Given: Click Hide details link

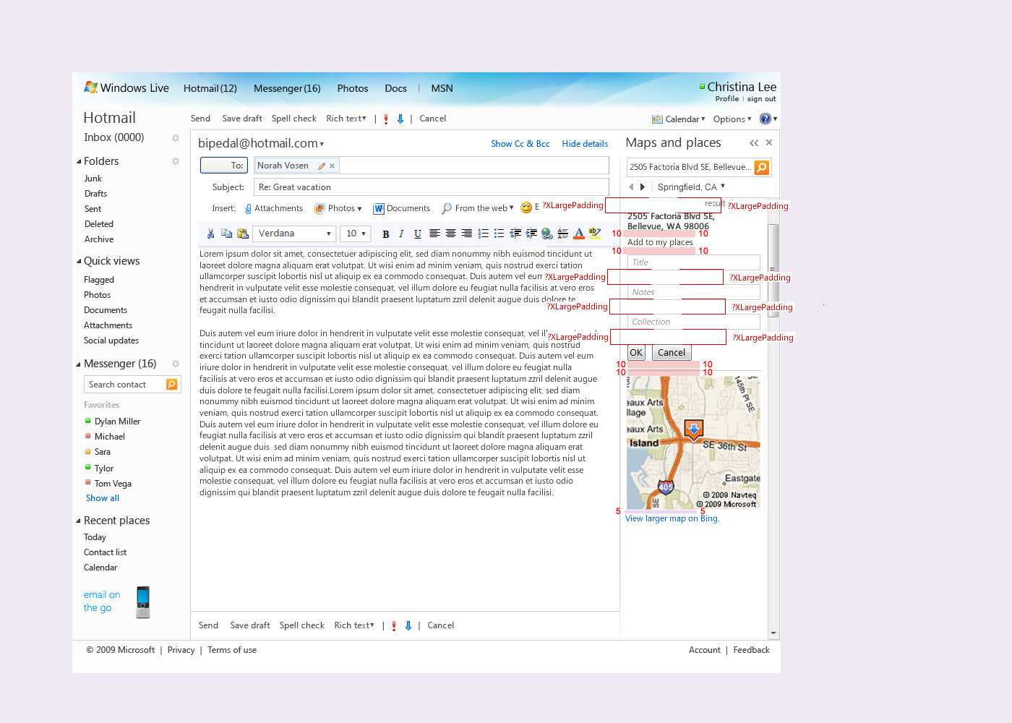Looking at the screenshot, I should pos(585,144).
